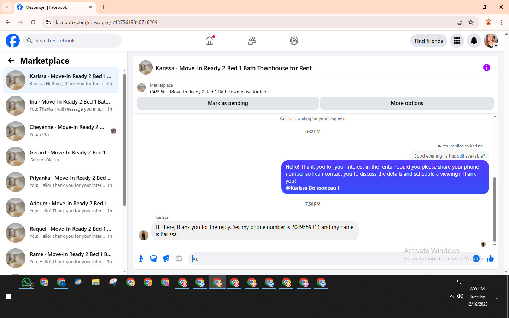Image resolution: width=509 pixels, height=318 pixels.
Task: Open Priyanka's conversation in the list
Action: (x=61, y=182)
